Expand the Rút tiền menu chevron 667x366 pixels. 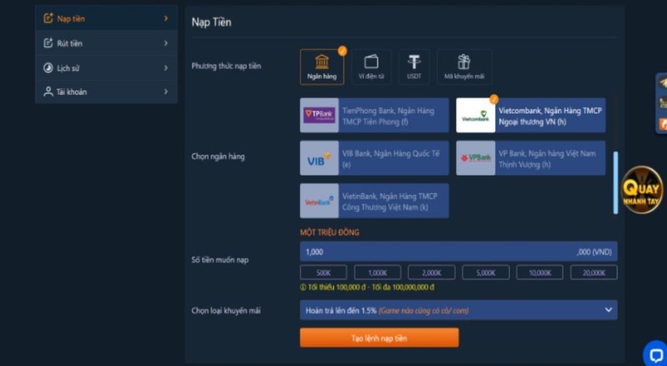[165, 43]
